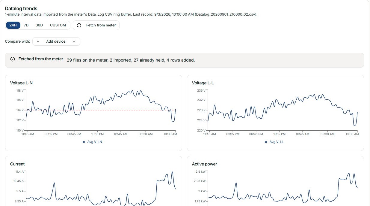Toggle the Avg V_LL legend series
This screenshot has height=206, width=370.
(274, 142)
